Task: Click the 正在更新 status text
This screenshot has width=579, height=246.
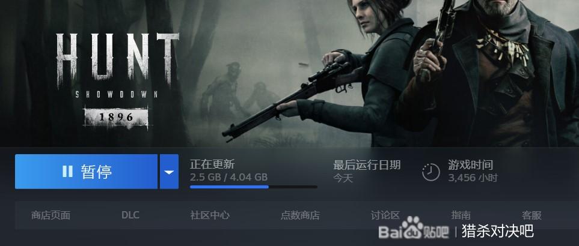Action: click(x=212, y=164)
